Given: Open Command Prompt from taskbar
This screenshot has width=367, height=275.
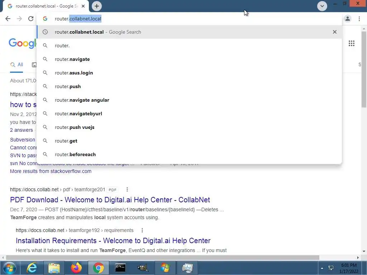Looking at the screenshot, I should 120,268.
